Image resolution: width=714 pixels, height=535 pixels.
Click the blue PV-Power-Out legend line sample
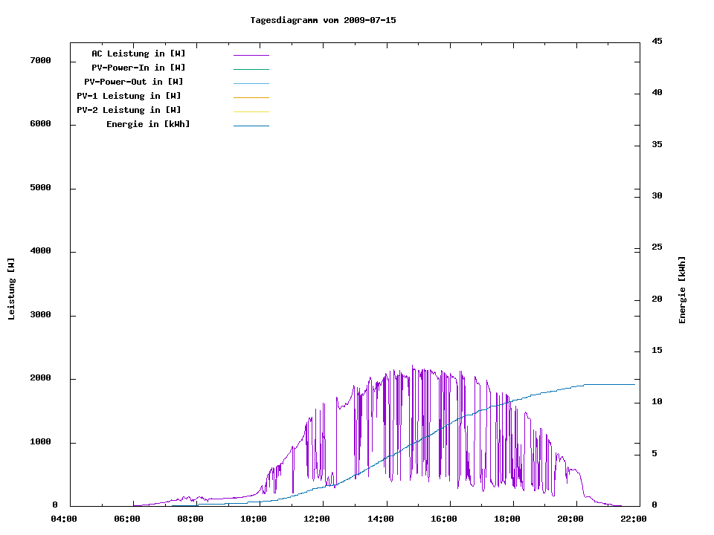click(x=251, y=83)
